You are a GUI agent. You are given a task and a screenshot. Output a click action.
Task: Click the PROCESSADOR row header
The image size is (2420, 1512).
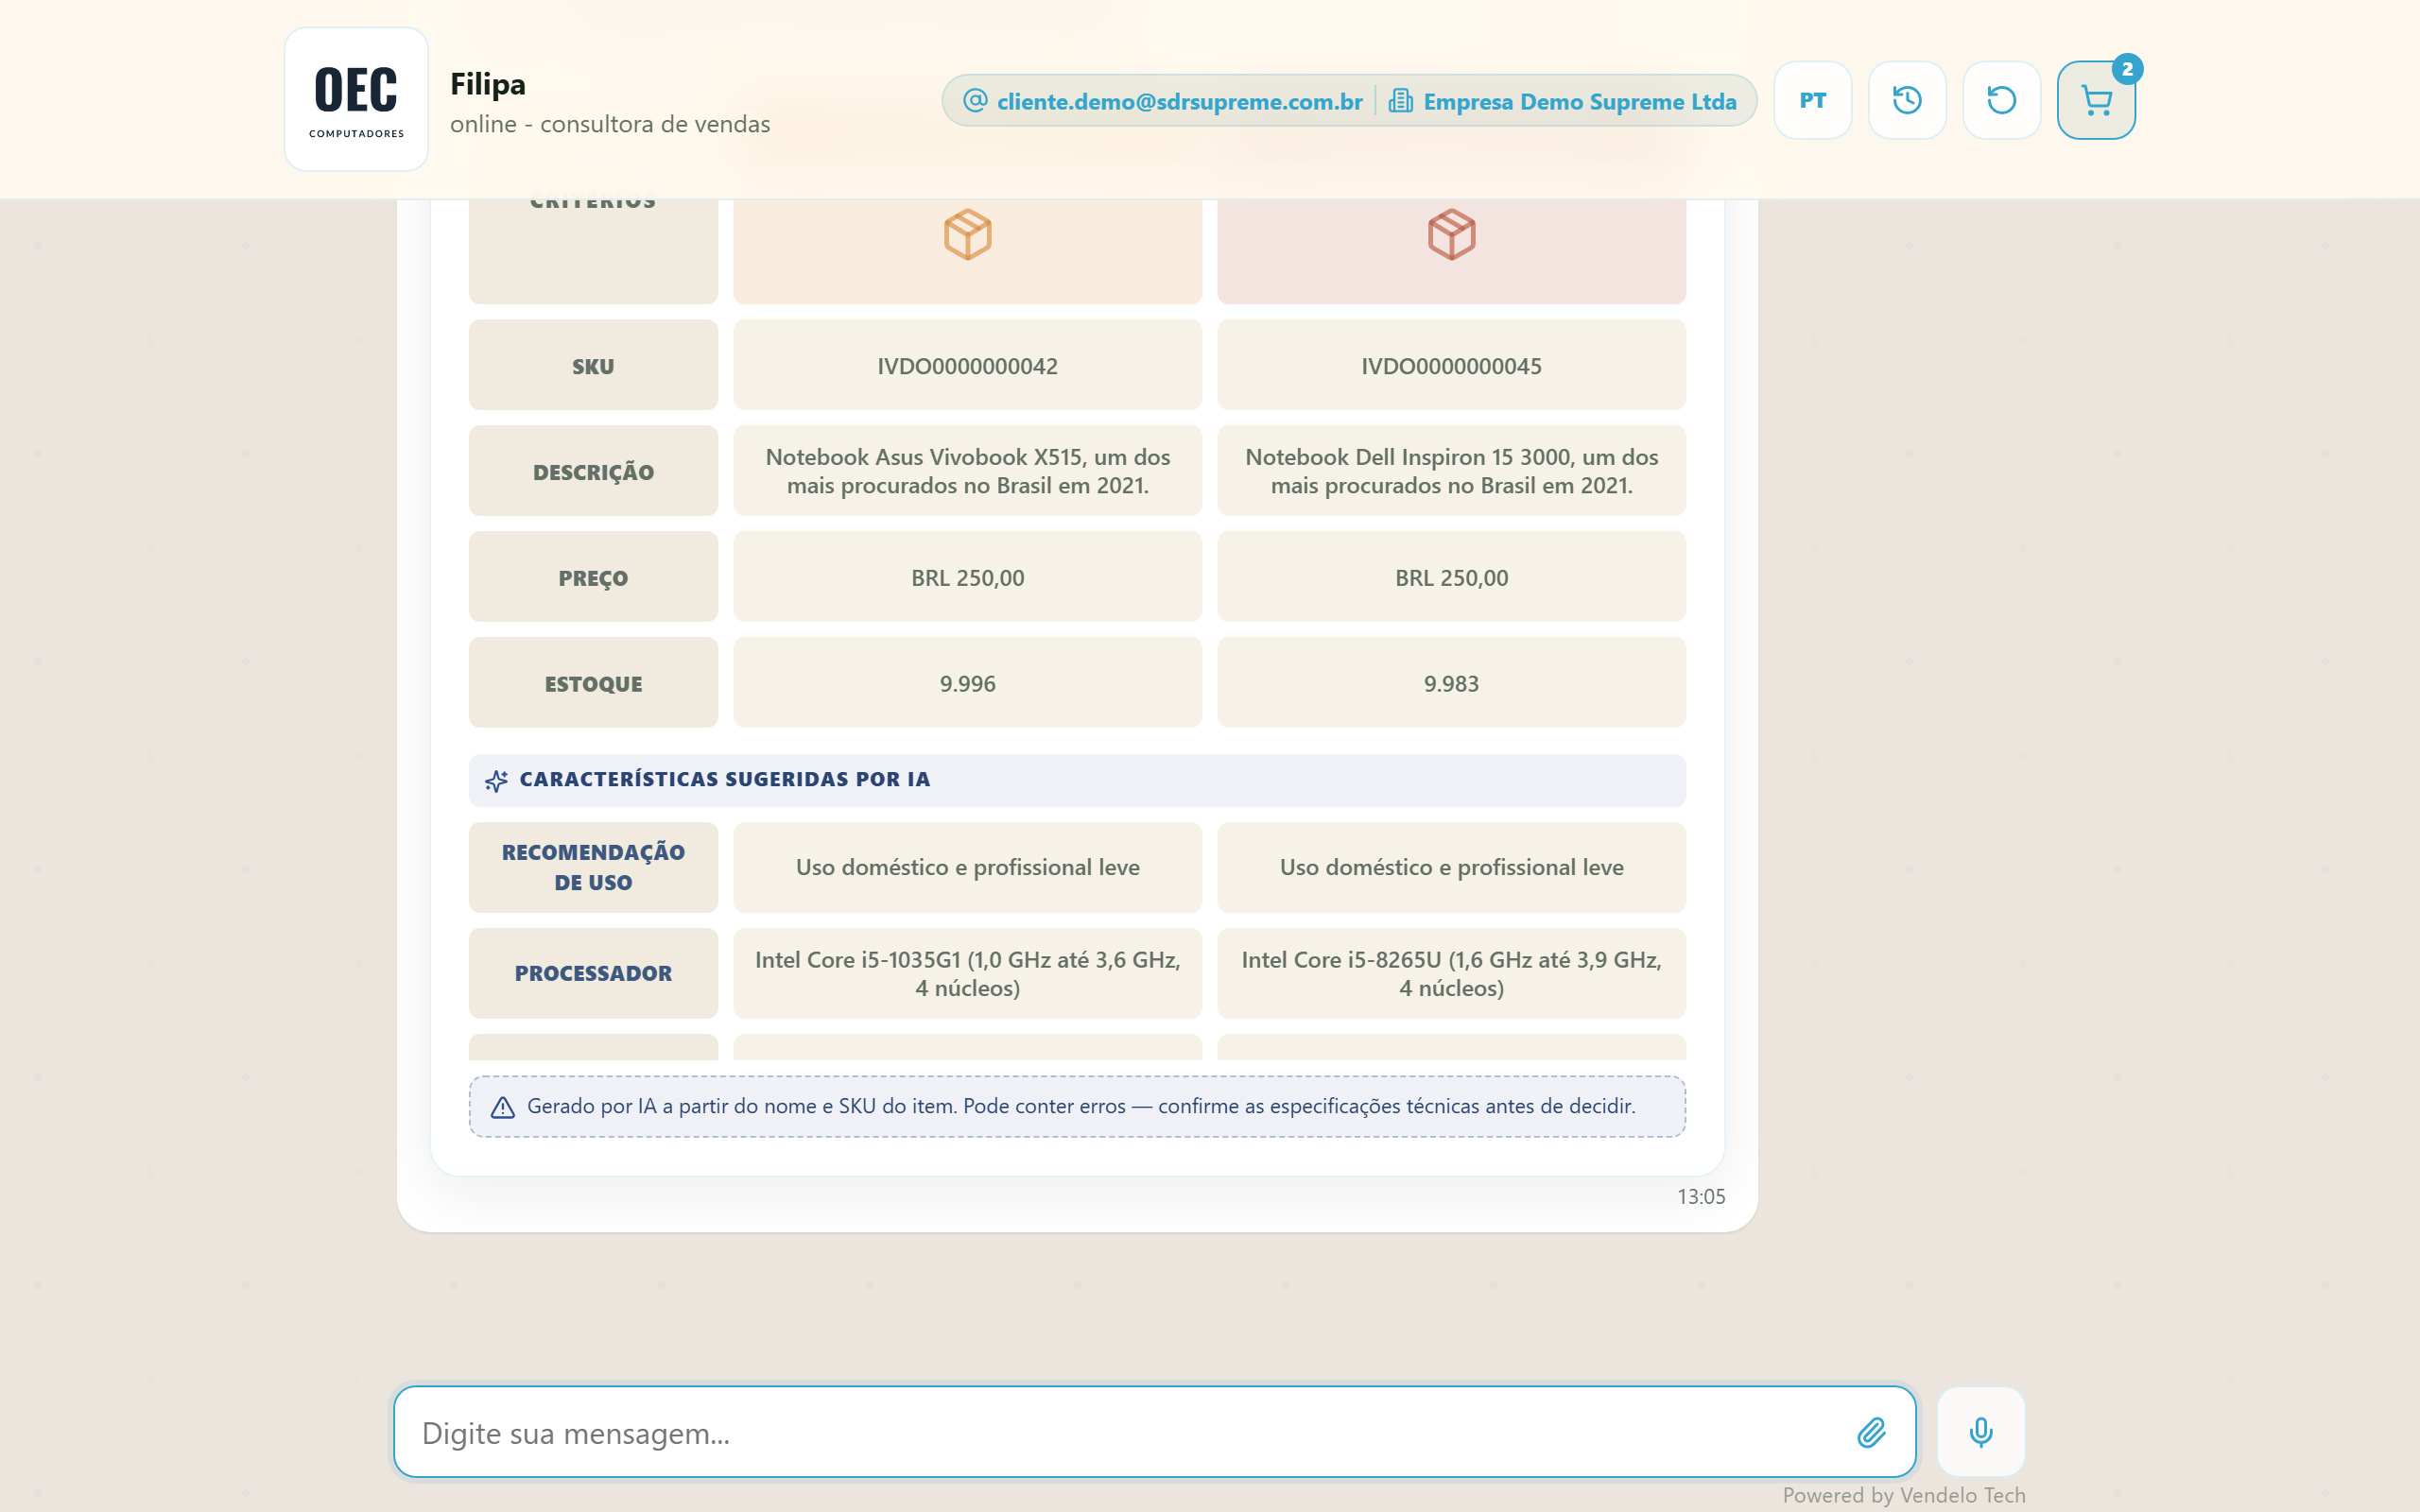click(x=593, y=973)
